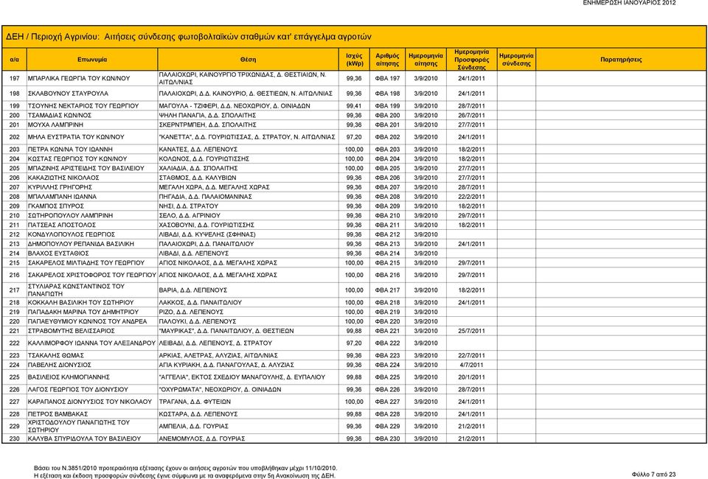Click location 'ΑΝΕΜΟΜΥΛΟΣ, Δ.Δ. ΓΟΥΡΙΑΣ'

pos(202,439)
